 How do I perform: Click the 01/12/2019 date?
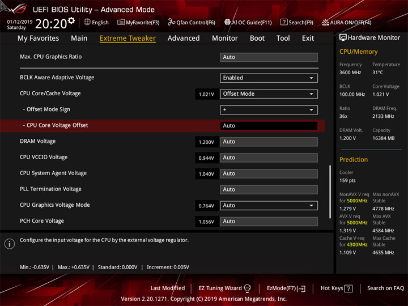(19, 22)
